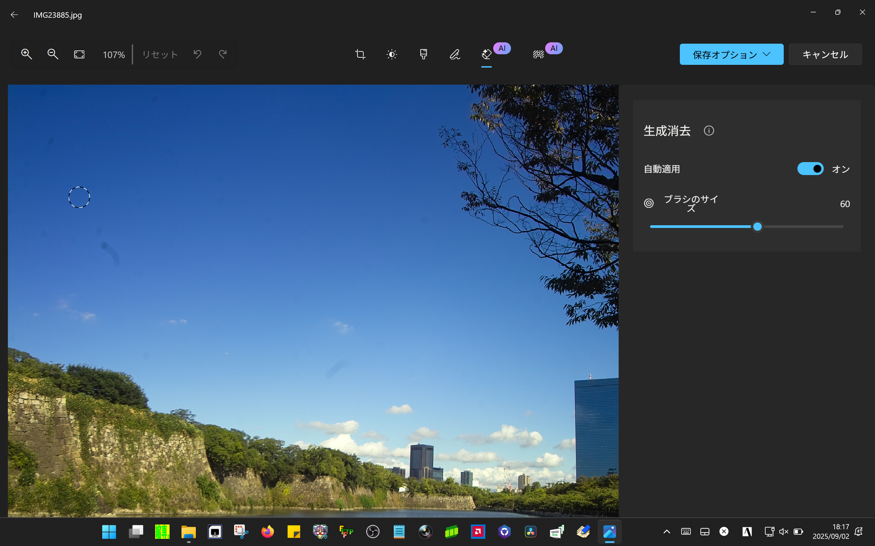Open the brightness adjustment tool
This screenshot has width=875, height=546.
pos(392,54)
